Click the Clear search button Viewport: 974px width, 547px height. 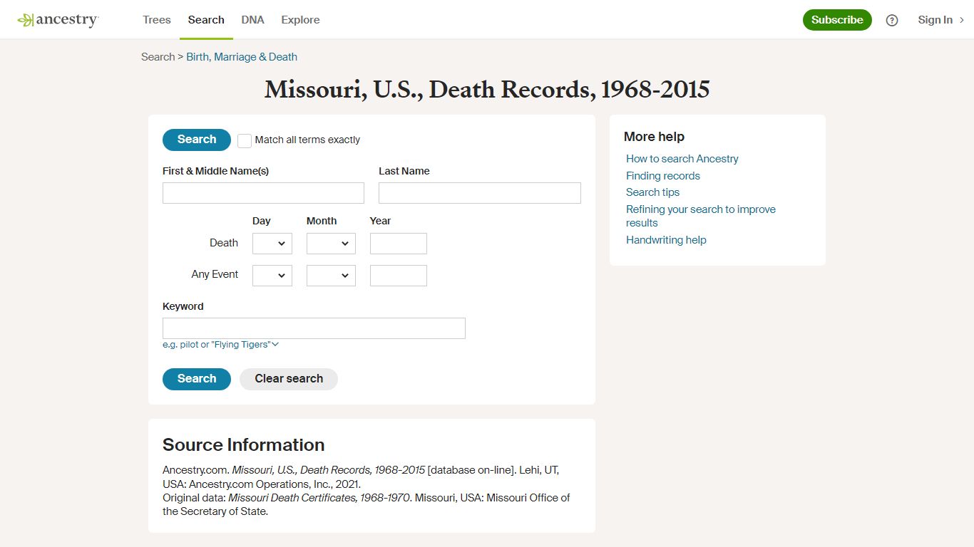click(x=289, y=379)
